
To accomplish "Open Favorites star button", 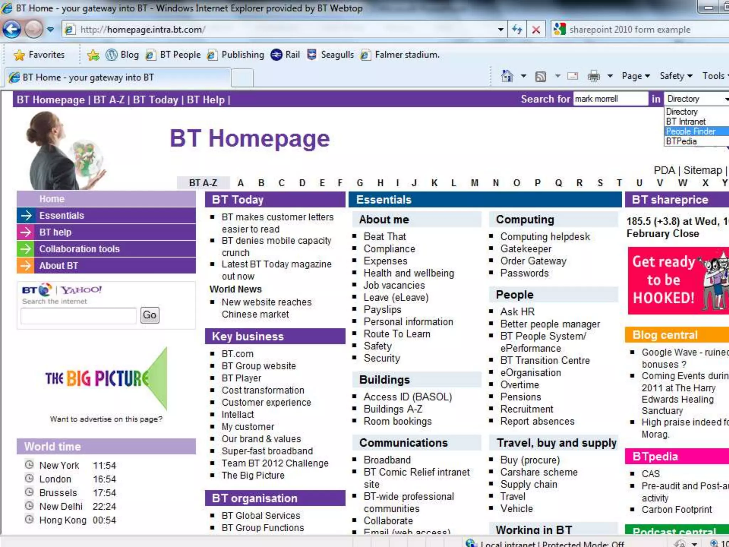I will tap(39, 55).
